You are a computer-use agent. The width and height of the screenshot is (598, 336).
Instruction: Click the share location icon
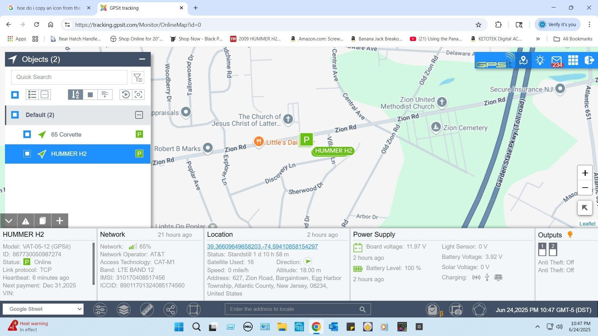pyautogui.click(x=170, y=310)
